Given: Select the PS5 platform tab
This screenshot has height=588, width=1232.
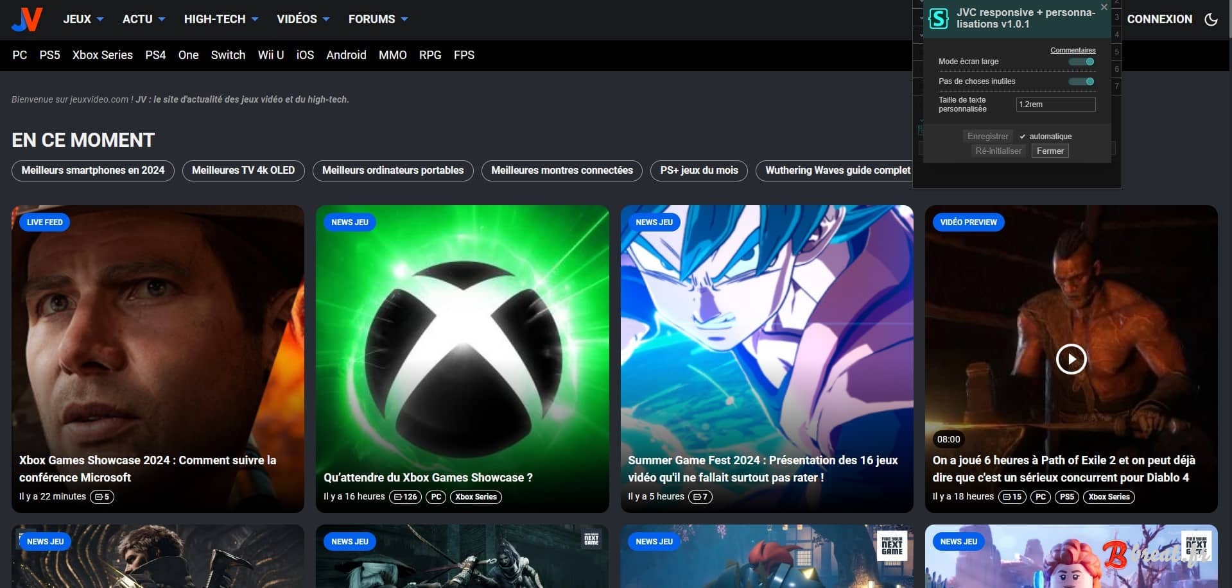Looking at the screenshot, I should (50, 55).
